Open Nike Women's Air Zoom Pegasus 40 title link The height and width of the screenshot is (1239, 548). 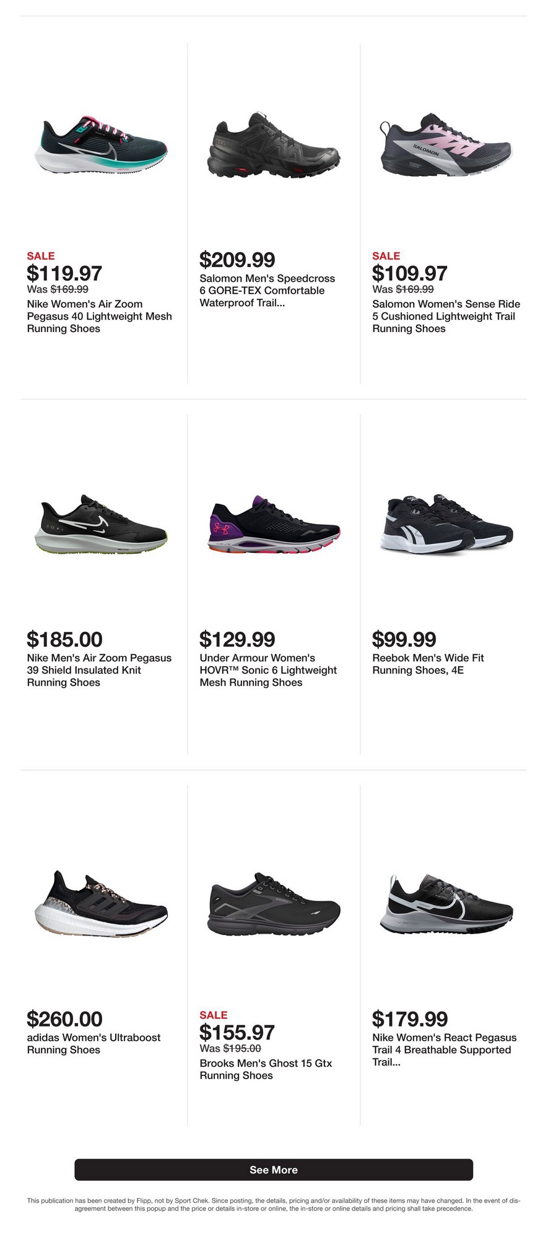click(100, 317)
